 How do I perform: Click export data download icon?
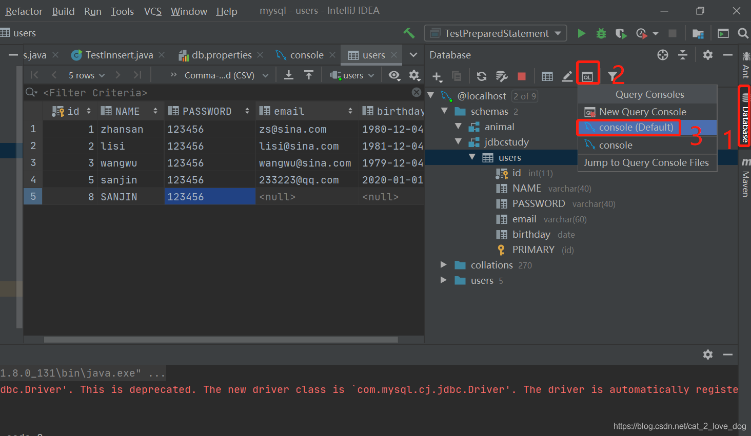click(289, 75)
